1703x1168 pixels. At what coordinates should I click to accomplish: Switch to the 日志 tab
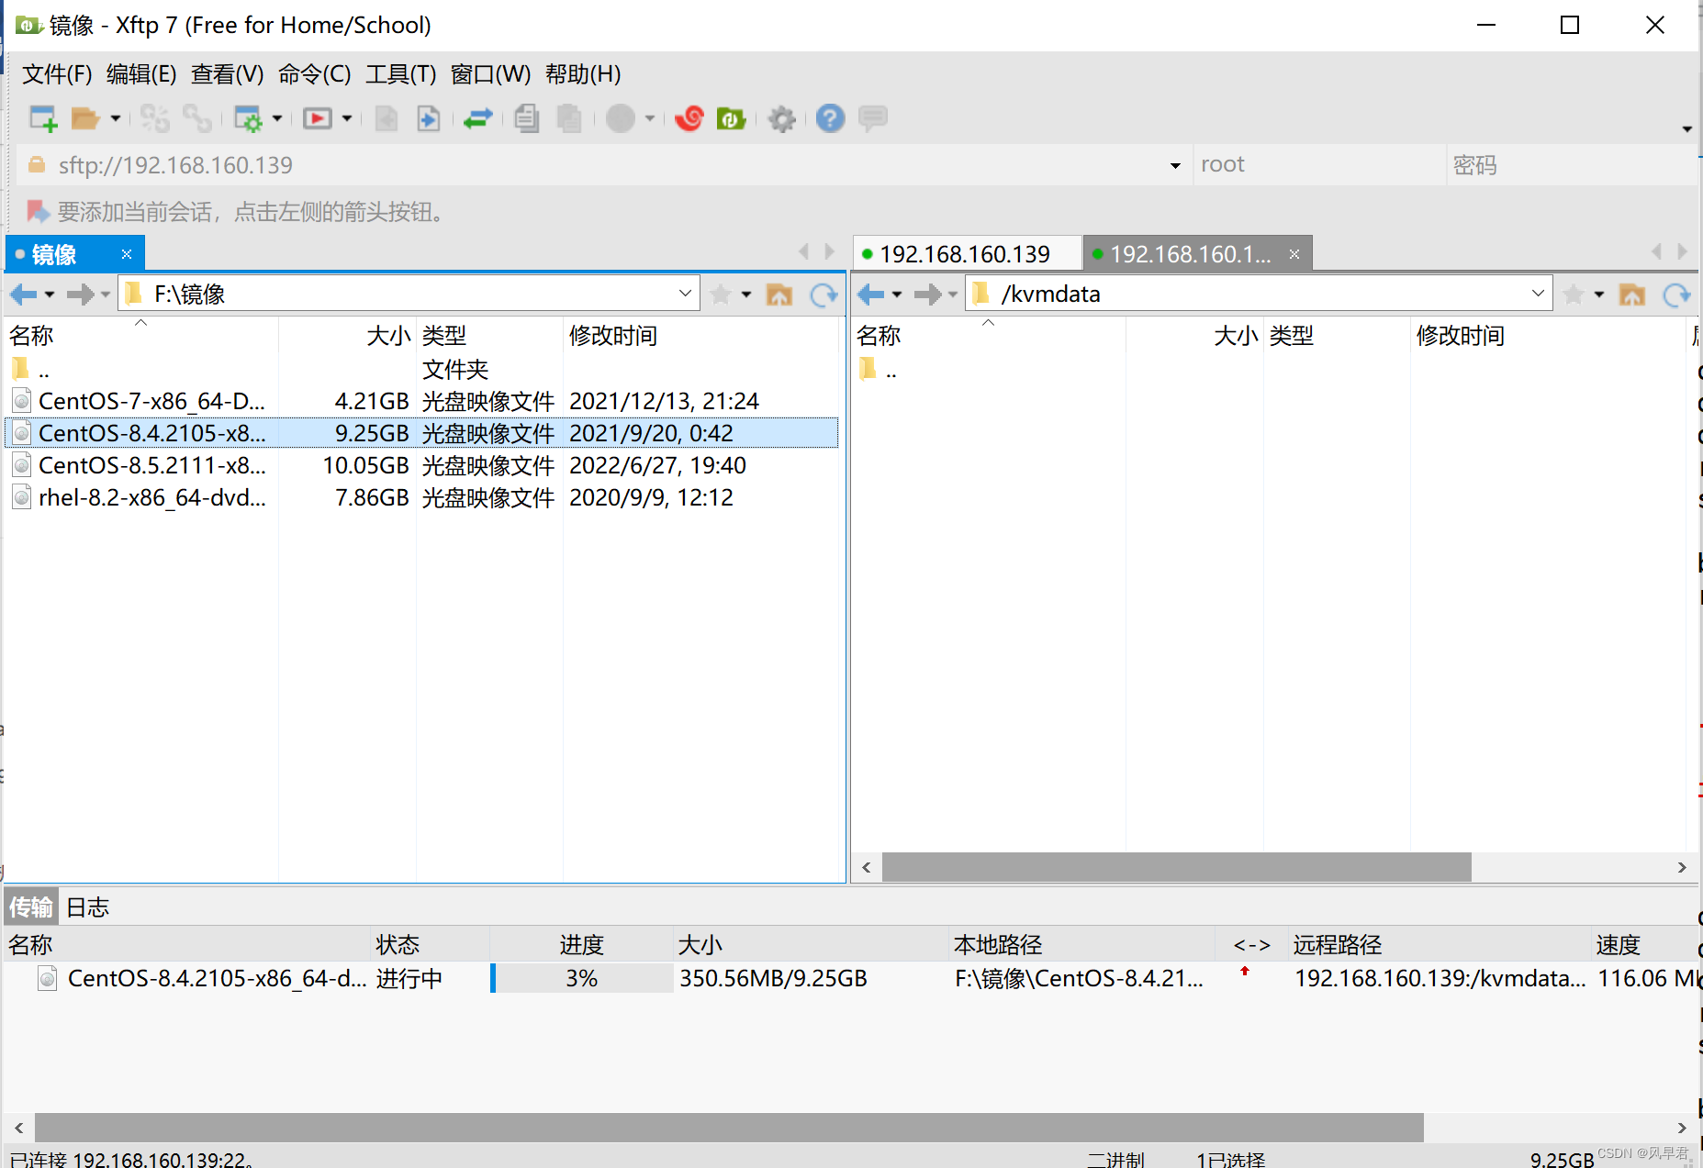[x=87, y=907]
